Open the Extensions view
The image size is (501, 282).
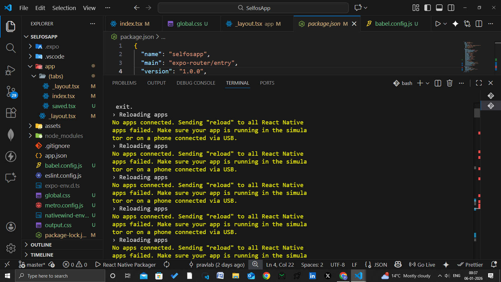11,113
